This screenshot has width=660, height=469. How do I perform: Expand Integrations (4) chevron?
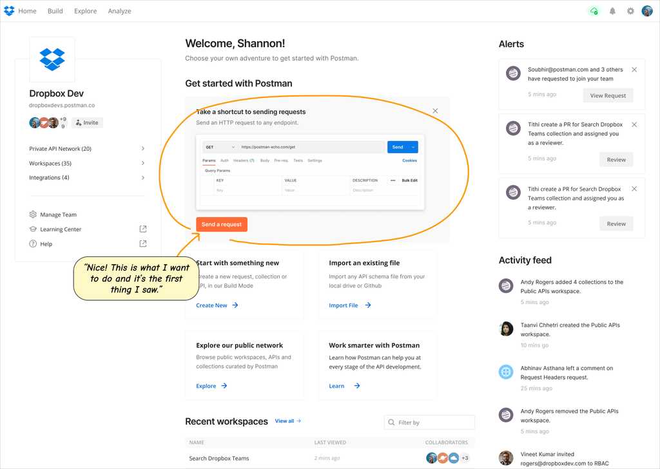pyautogui.click(x=143, y=178)
